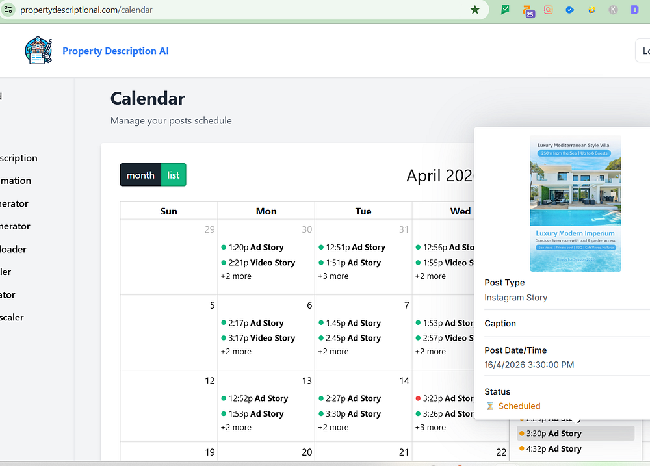This screenshot has width=650, height=466.
Task: Open the 2:27p Ad Story event
Action: pyautogui.click(x=350, y=399)
